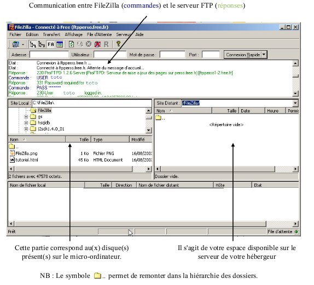Image resolution: width=314 pixels, height=285 pixels.
Task: Open the Aide menu
Action: [139, 34]
